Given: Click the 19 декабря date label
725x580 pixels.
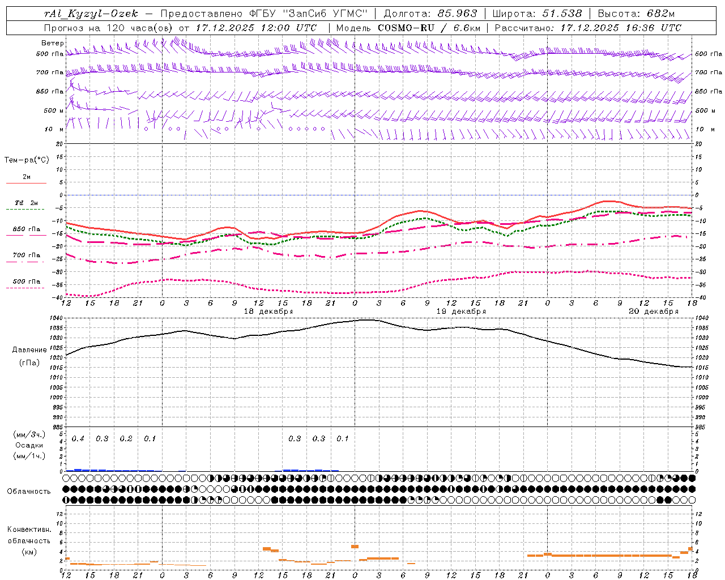Looking at the screenshot, I should point(461,312).
